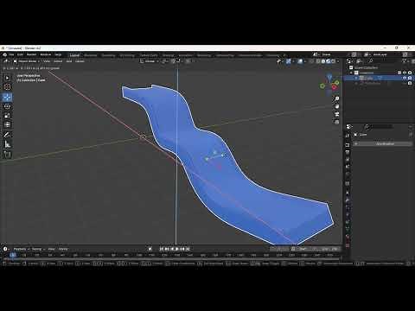Image resolution: width=415 pixels, height=311 pixels.
Task: Activate the Scale tool
Action: click(x=7, y=116)
